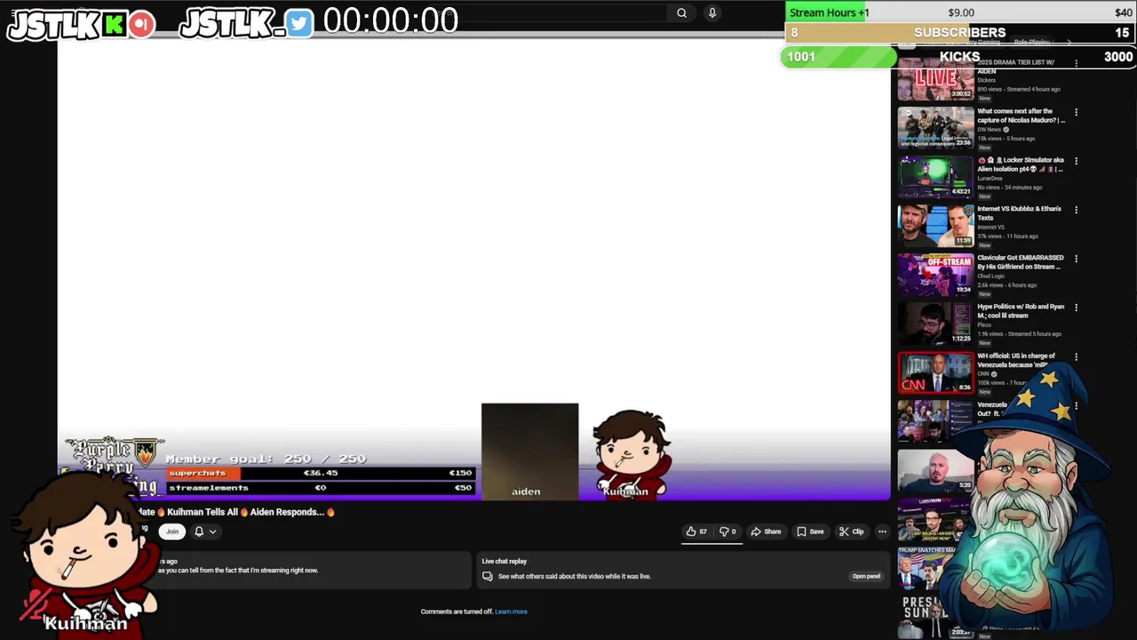Screen dimensions: 1137x640
Task: Click title 'Locker Simulator aka Alien Isolation'
Action: [1021, 164]
